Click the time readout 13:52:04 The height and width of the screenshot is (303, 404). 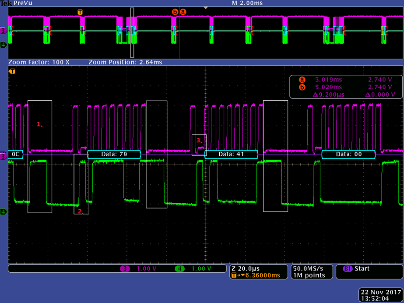(375, 299)
